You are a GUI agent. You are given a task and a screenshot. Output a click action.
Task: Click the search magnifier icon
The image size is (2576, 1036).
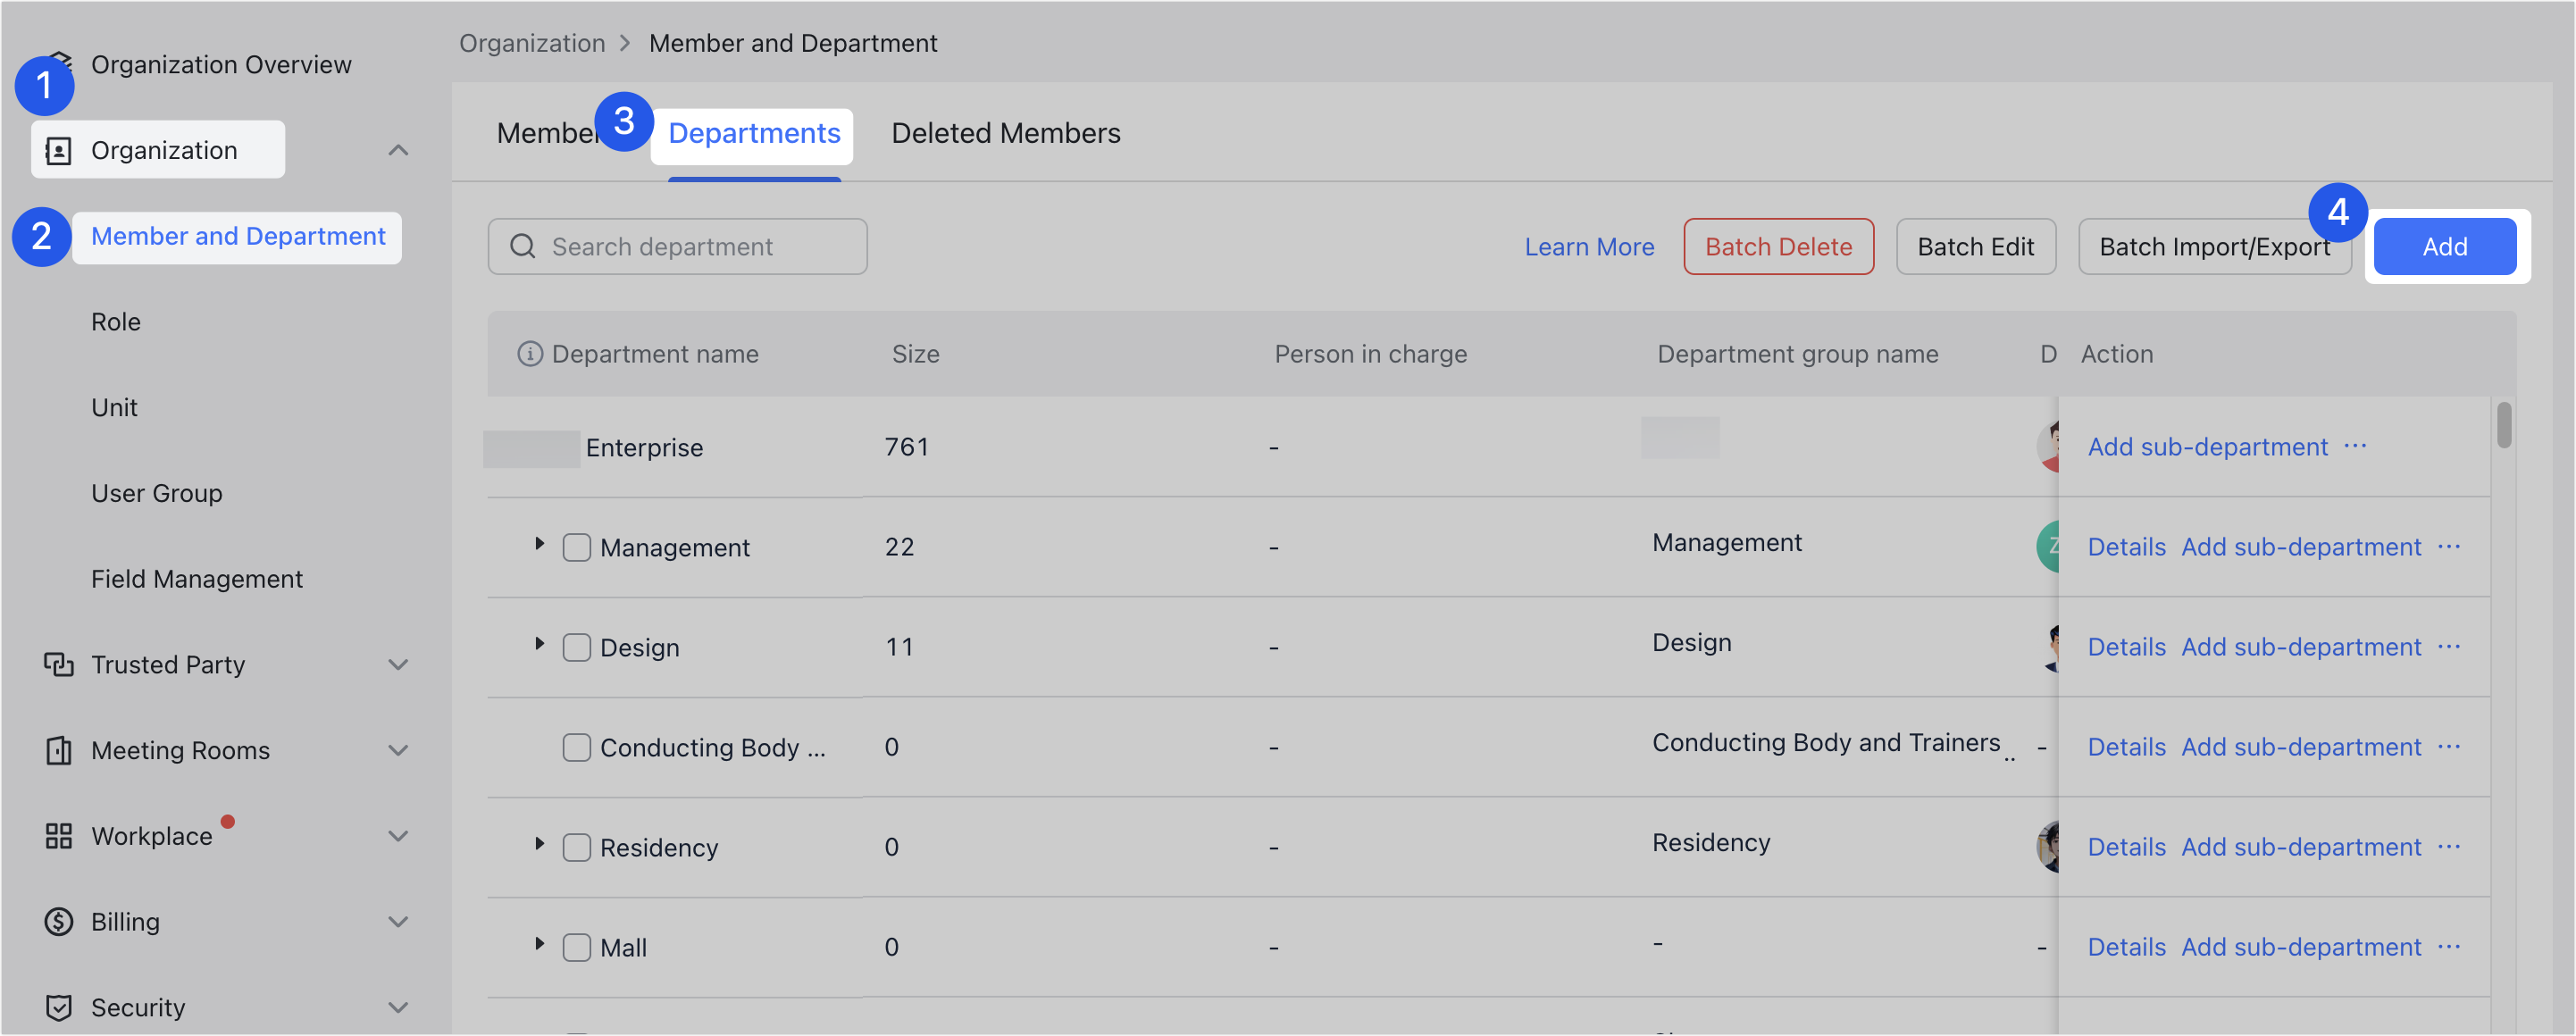tap(522, 246)
